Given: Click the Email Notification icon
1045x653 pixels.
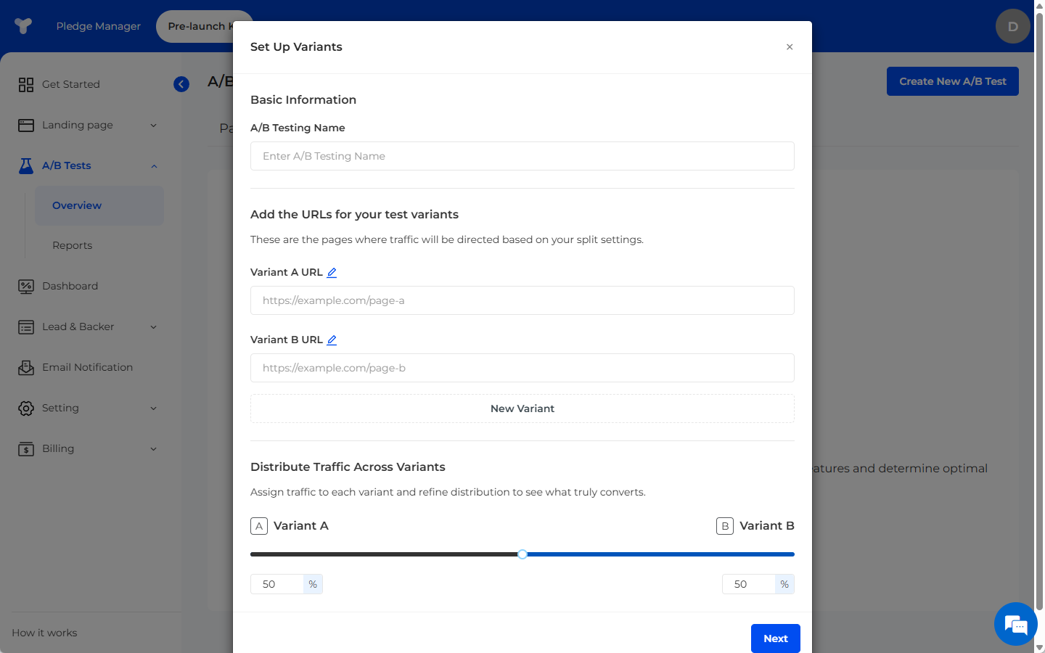Looking at the screenshot, I should [26, 368].
